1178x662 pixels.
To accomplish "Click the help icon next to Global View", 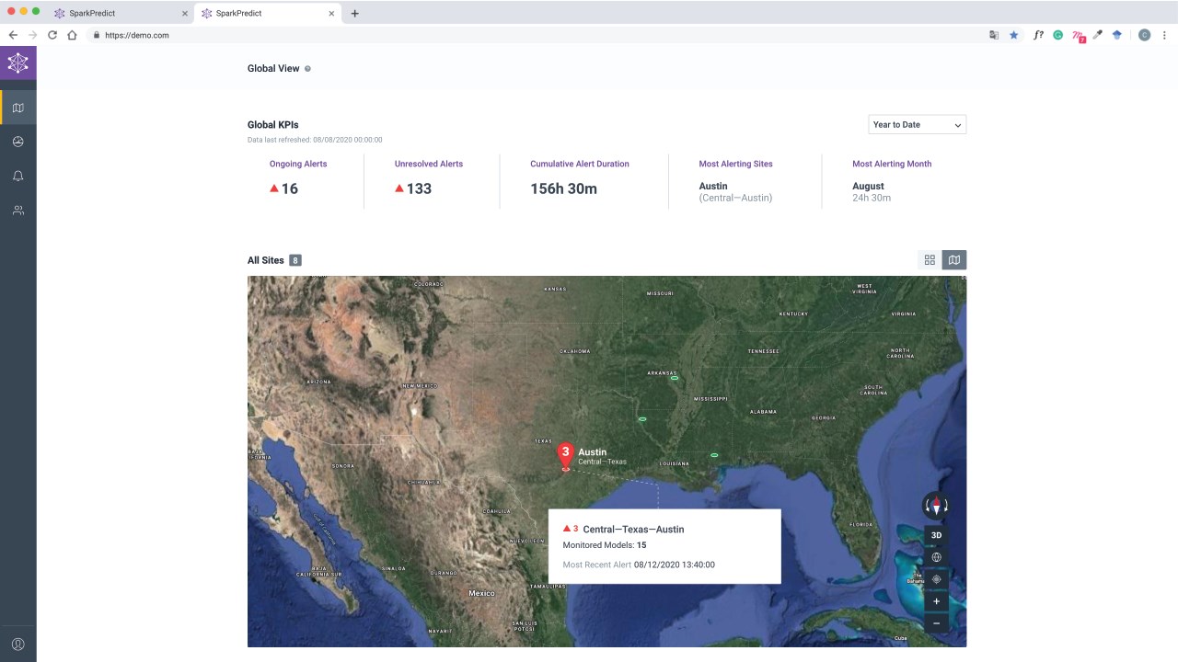I will point(307,69).
